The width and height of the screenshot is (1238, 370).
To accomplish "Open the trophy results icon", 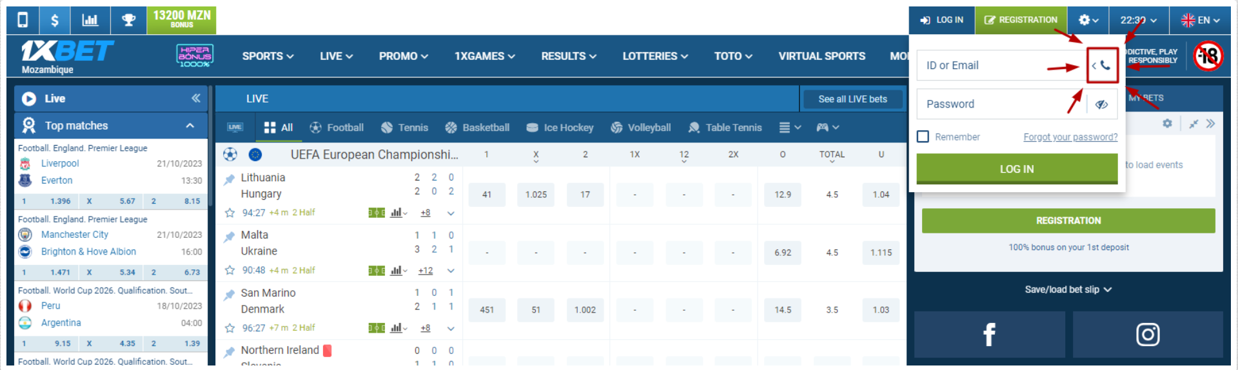I will 128,20.
